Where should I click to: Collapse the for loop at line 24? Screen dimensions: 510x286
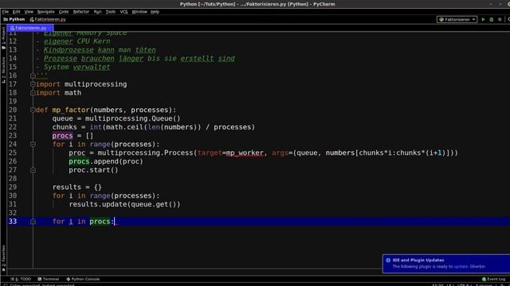33,145
